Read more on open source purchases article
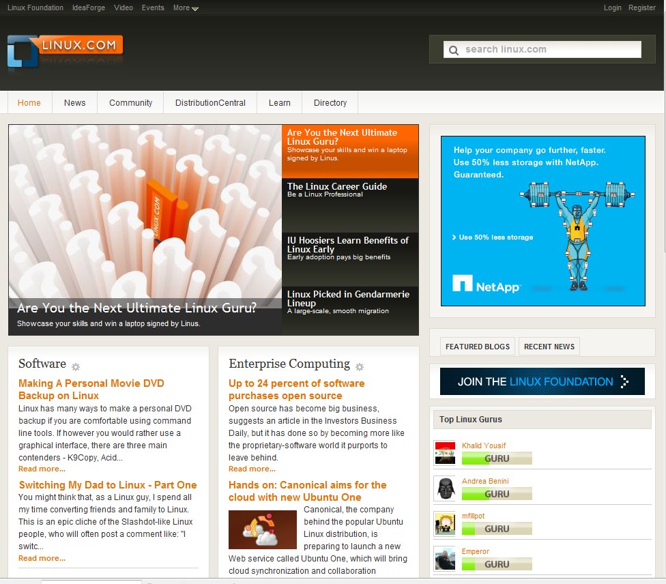Image resolution: width=666 pixels, height=584 pixels. coord(252,469)
